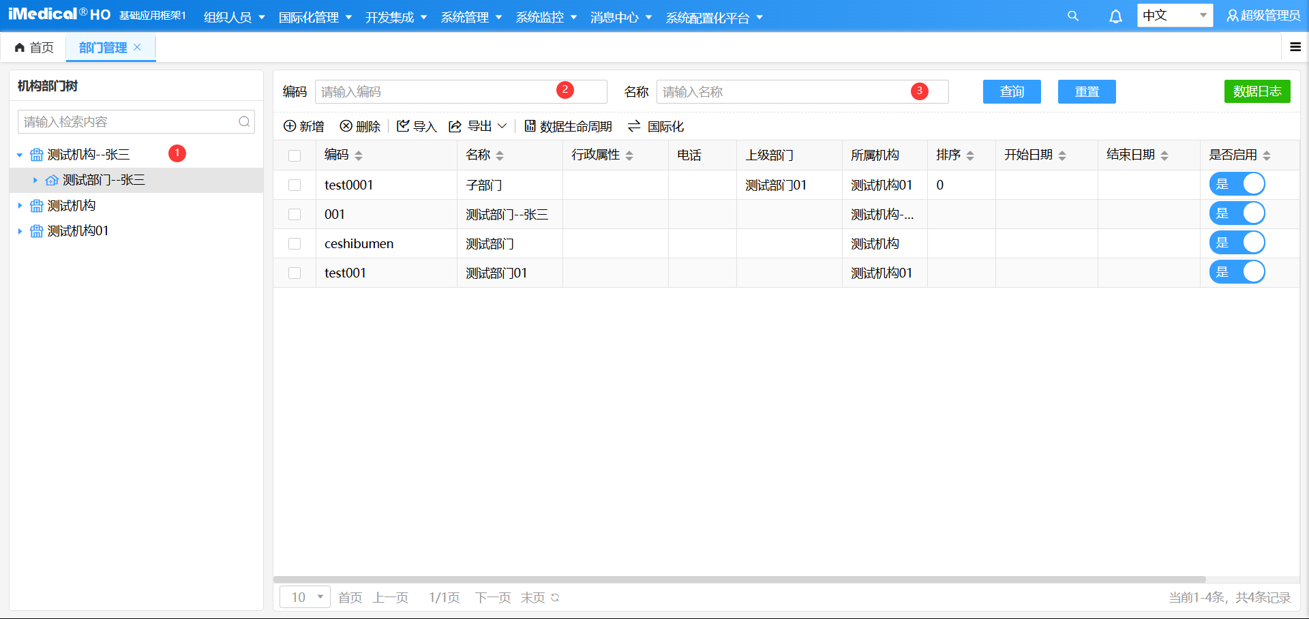Click the 新增 add icon in toolbar
Viewport: 1309px width, 619px height.
coord(290,126)
